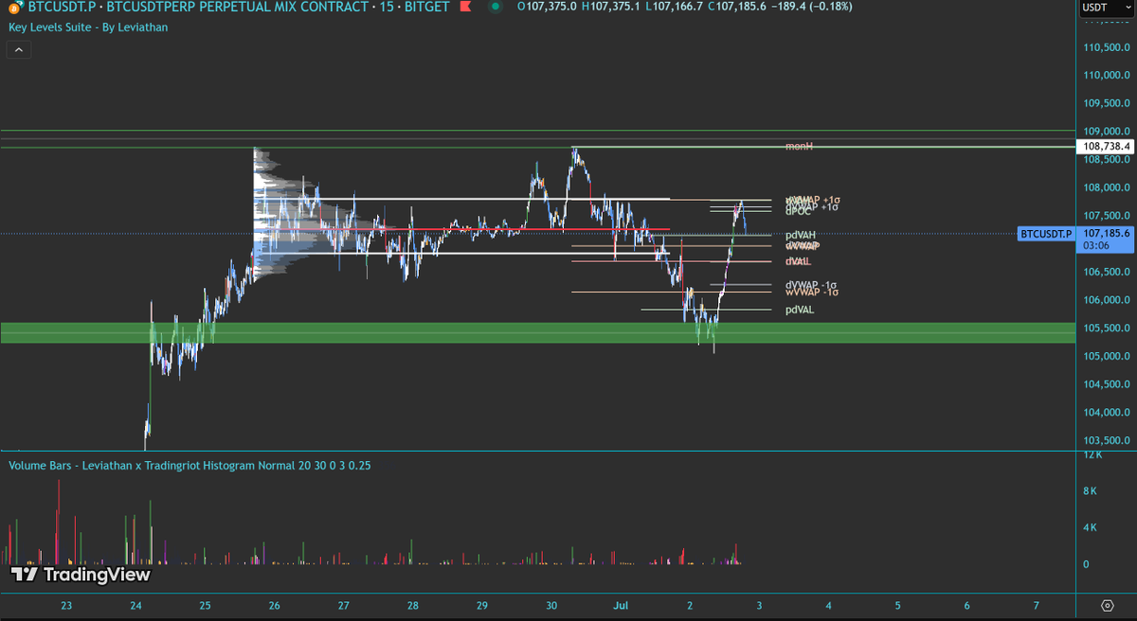Click the 8K volume scale label
This screenshot has height=621, width=1137.
pos(1090,491)
